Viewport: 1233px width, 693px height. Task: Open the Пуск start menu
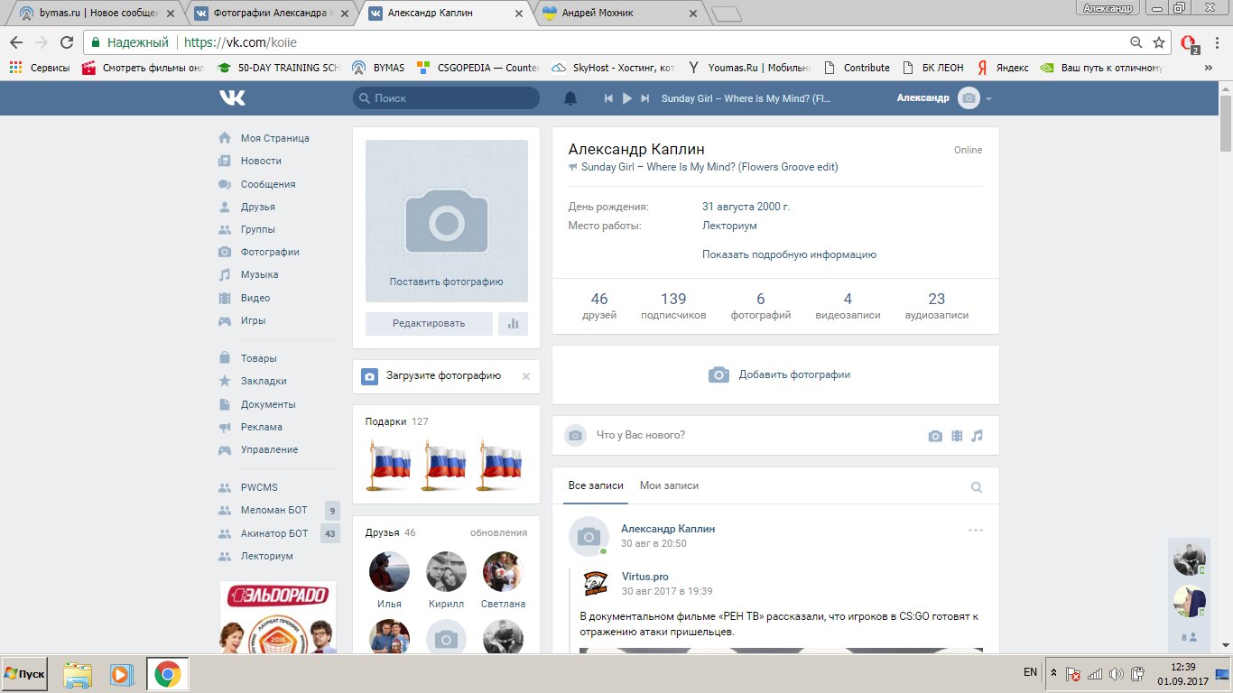25,674
